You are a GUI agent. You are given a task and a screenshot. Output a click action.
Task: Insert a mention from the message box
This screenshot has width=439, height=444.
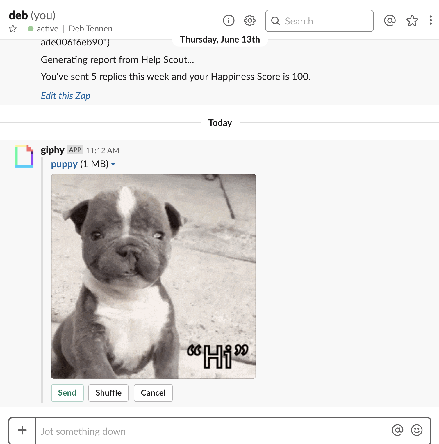(397, 430)
